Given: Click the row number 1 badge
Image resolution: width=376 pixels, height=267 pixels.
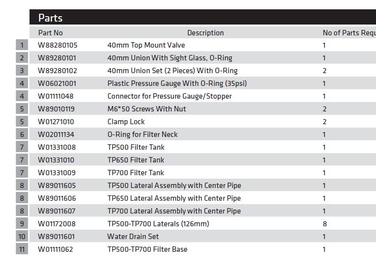Looking at the screenshot, I should click(22, 45).
